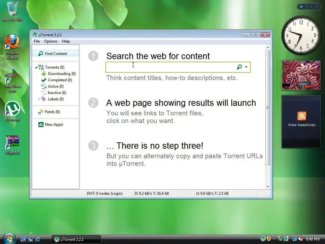
Task: Open the Help menu
Action: tap(66, 41)
